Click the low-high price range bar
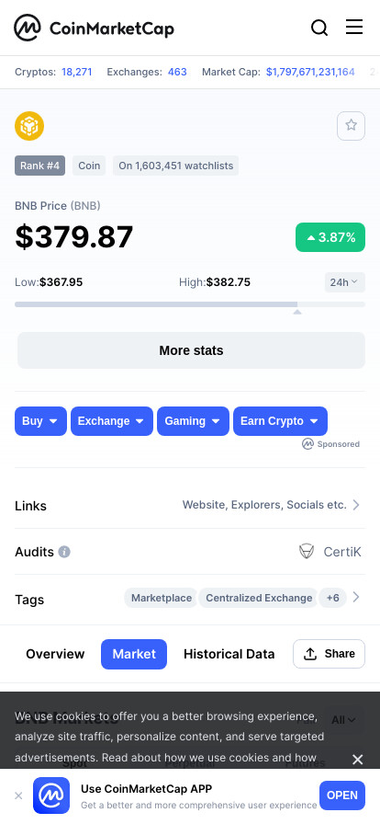Screen dimensions: 380x824 (190, 304)
